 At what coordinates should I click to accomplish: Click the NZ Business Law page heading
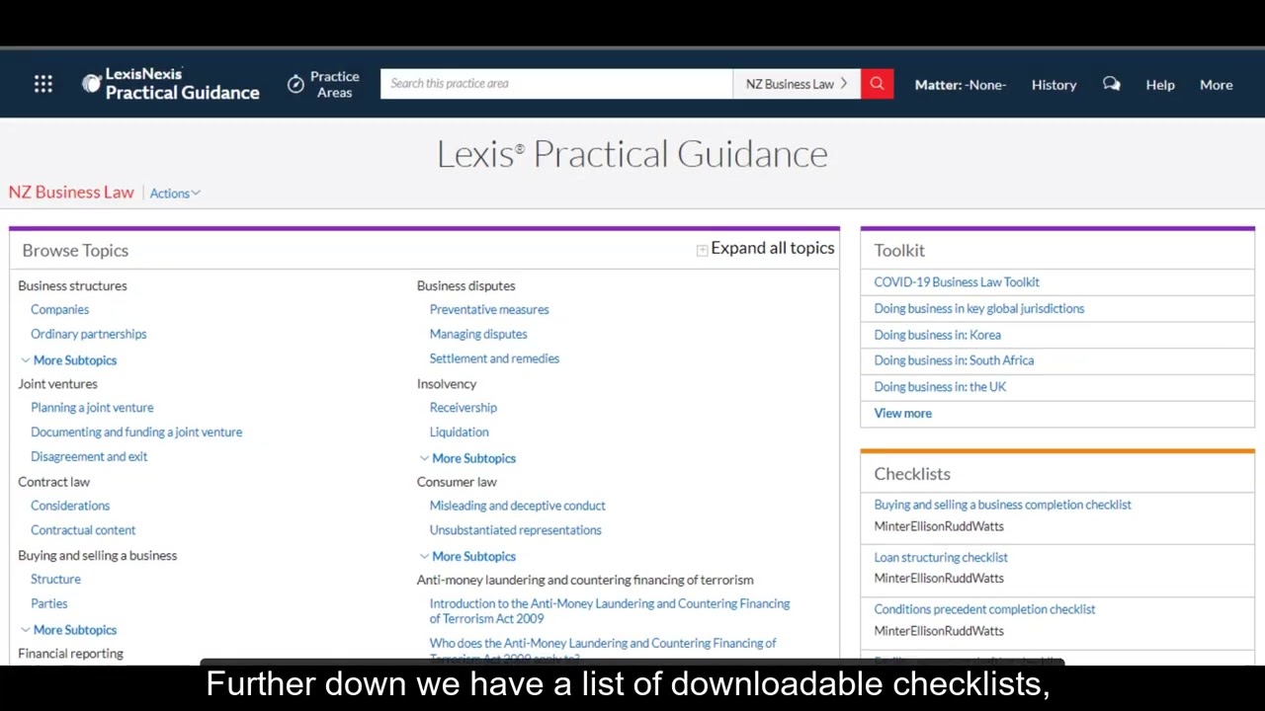click(71, 193)
